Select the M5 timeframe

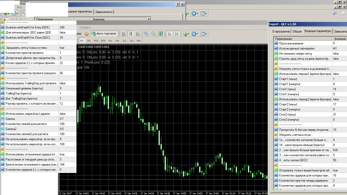(89, 41)
